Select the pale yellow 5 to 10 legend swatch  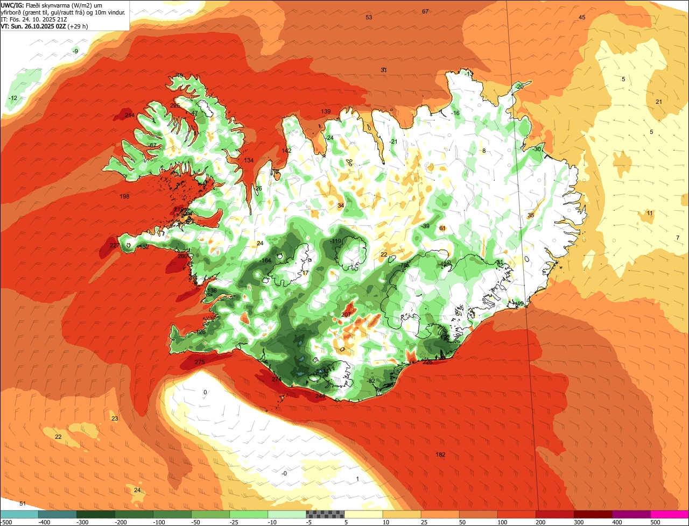pyautogui.click(x=363, y=514)
